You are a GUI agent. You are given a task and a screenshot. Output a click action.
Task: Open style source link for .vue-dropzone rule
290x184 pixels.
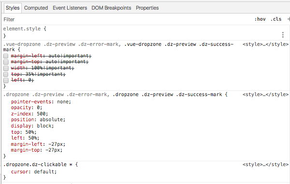coord(265,44)
